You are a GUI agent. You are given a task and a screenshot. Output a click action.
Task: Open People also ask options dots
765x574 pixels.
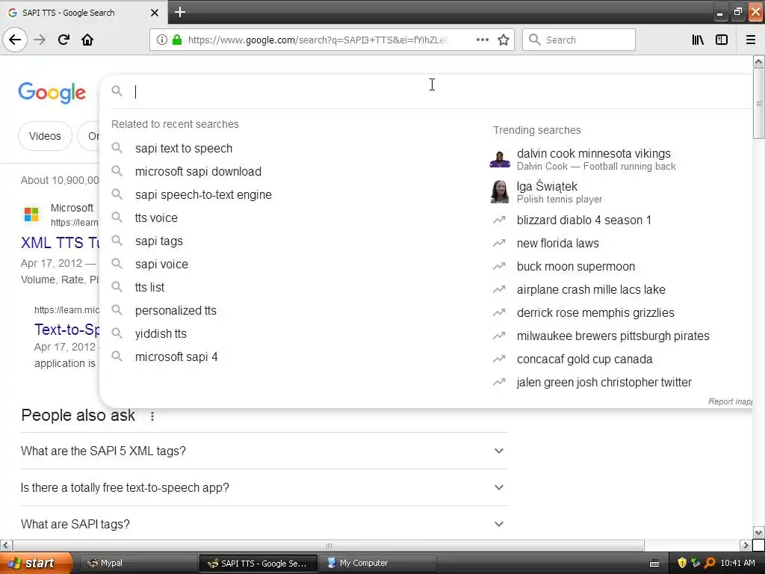(x=152, y=416)
